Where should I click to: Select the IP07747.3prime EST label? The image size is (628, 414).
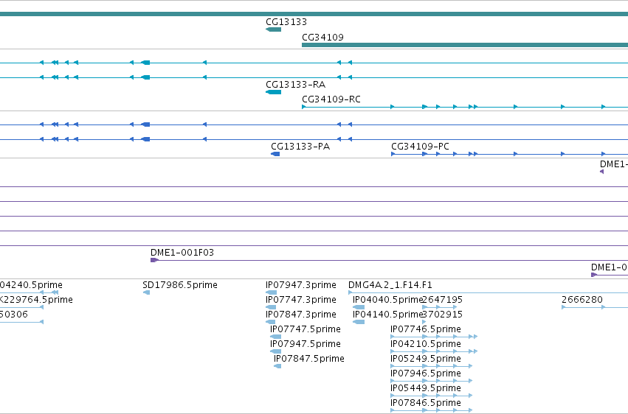tap(300, 300)
